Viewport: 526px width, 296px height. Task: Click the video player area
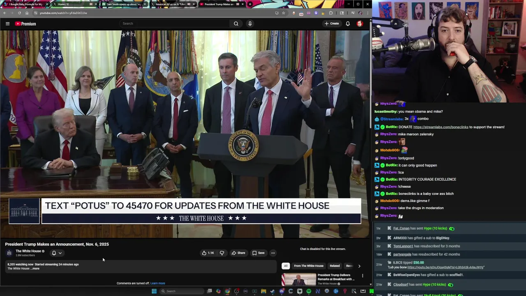(x=185, y=134)
